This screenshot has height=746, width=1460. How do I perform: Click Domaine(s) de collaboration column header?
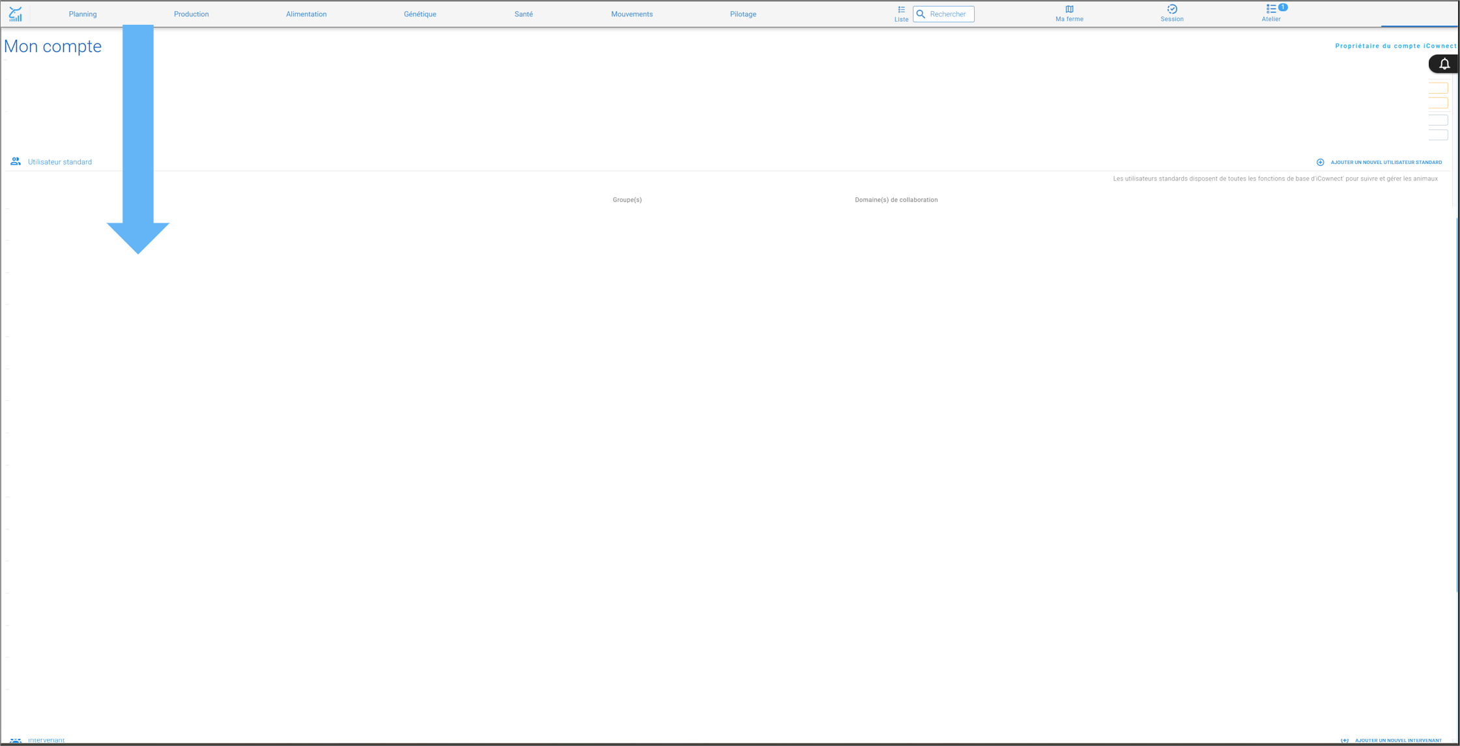896,200
